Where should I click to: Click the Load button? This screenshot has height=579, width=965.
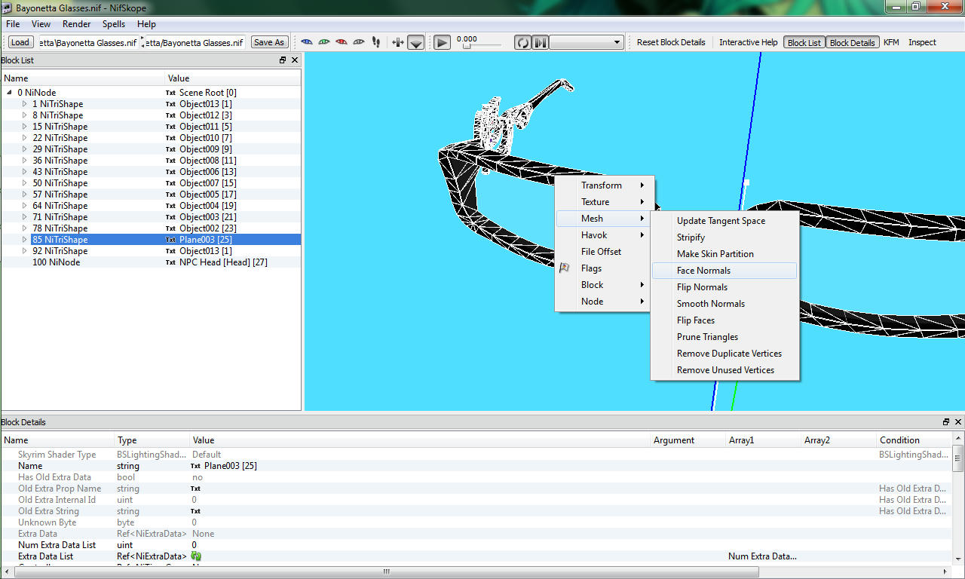point(20,42)
